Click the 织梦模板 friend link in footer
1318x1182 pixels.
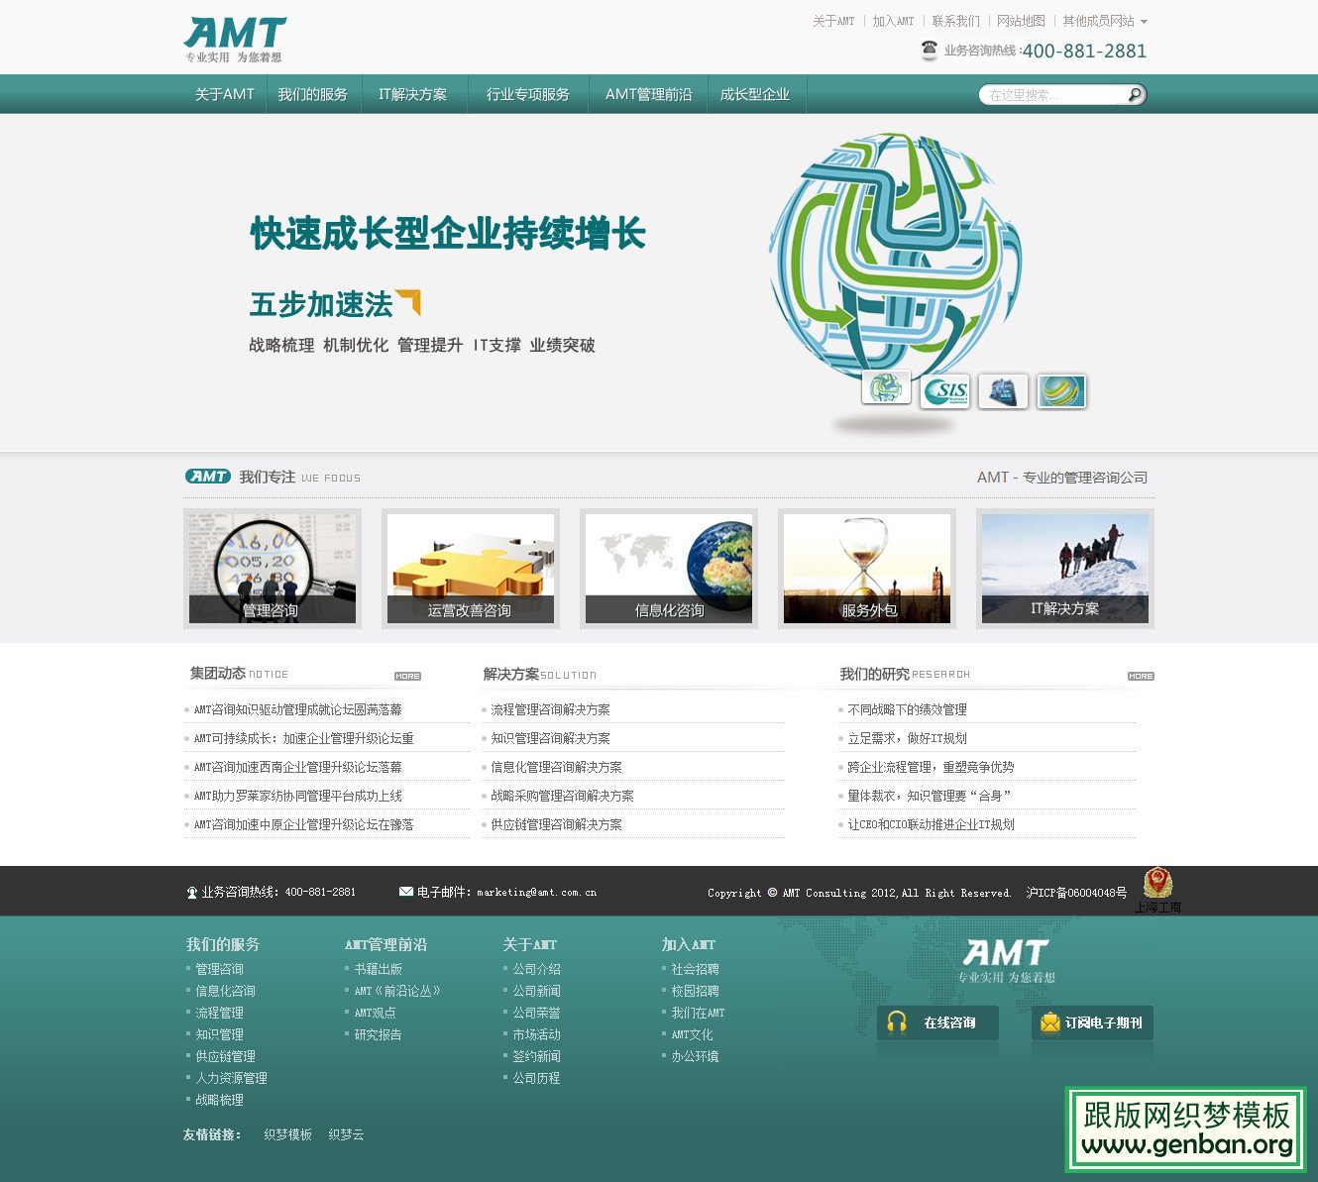click(286, 1134)
